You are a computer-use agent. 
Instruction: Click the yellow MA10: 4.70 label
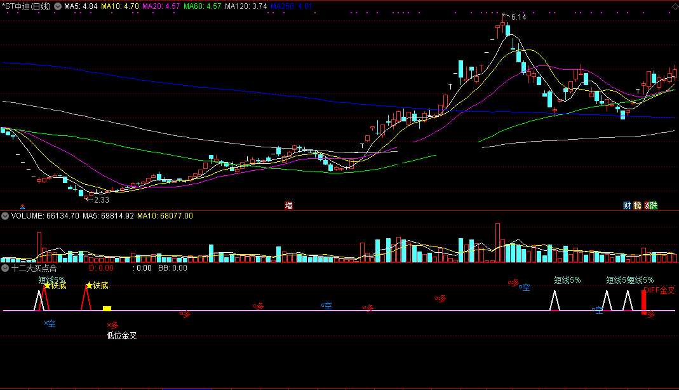tap(120, 6)
